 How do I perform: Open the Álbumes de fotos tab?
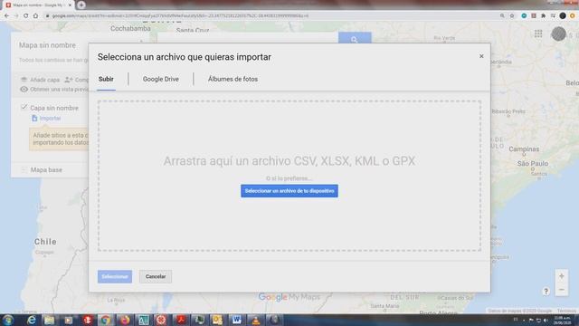click(x=233, y=79)
